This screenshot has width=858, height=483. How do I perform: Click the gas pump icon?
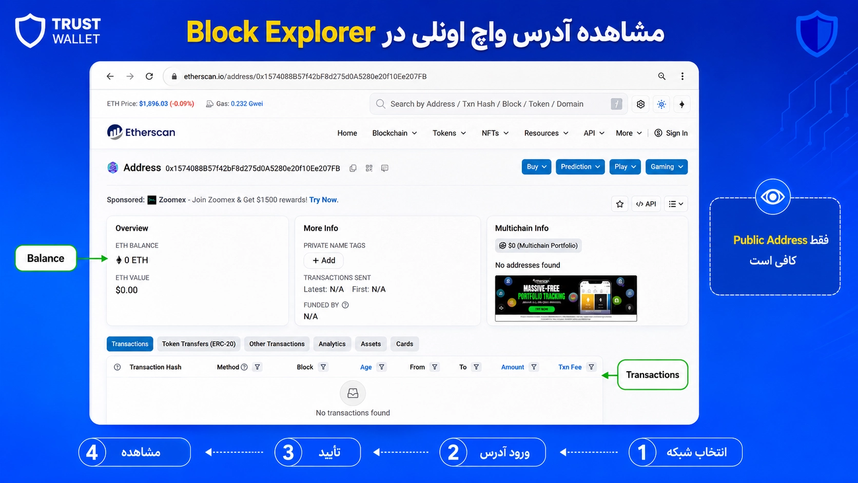pyautogui.click(x=210, y=104)
